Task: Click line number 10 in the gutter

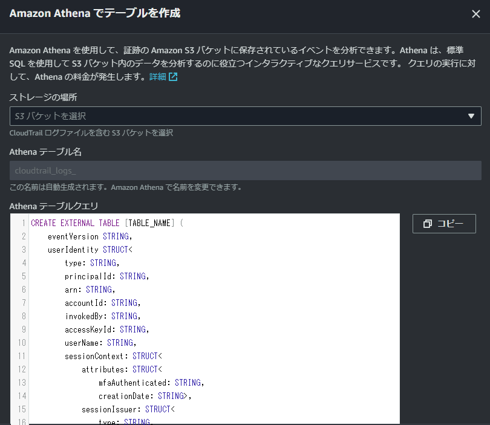Action: tap(22, 343)
